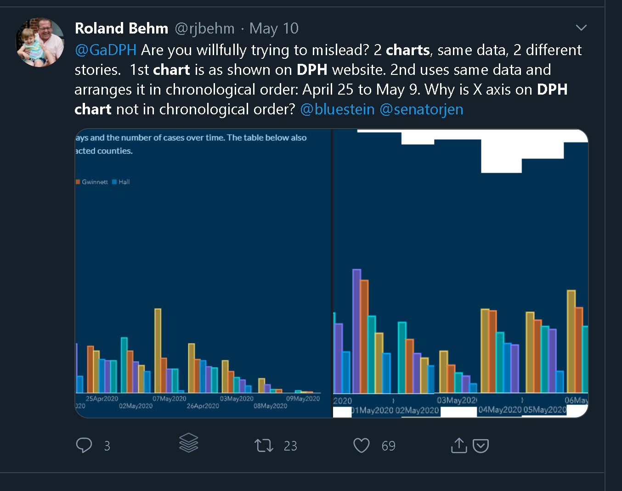Click the blue Hall legend swatch
622x491 pixels.
114,182
